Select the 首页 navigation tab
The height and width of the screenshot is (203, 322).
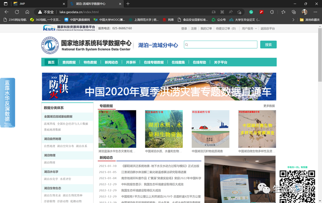pyautogui.click(x=51, y=62)
